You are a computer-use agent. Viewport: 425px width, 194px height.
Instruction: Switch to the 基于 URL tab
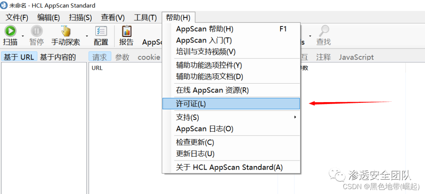point(19,57)
